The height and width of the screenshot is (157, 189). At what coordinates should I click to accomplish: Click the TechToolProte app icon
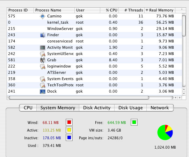click(43, 85)
